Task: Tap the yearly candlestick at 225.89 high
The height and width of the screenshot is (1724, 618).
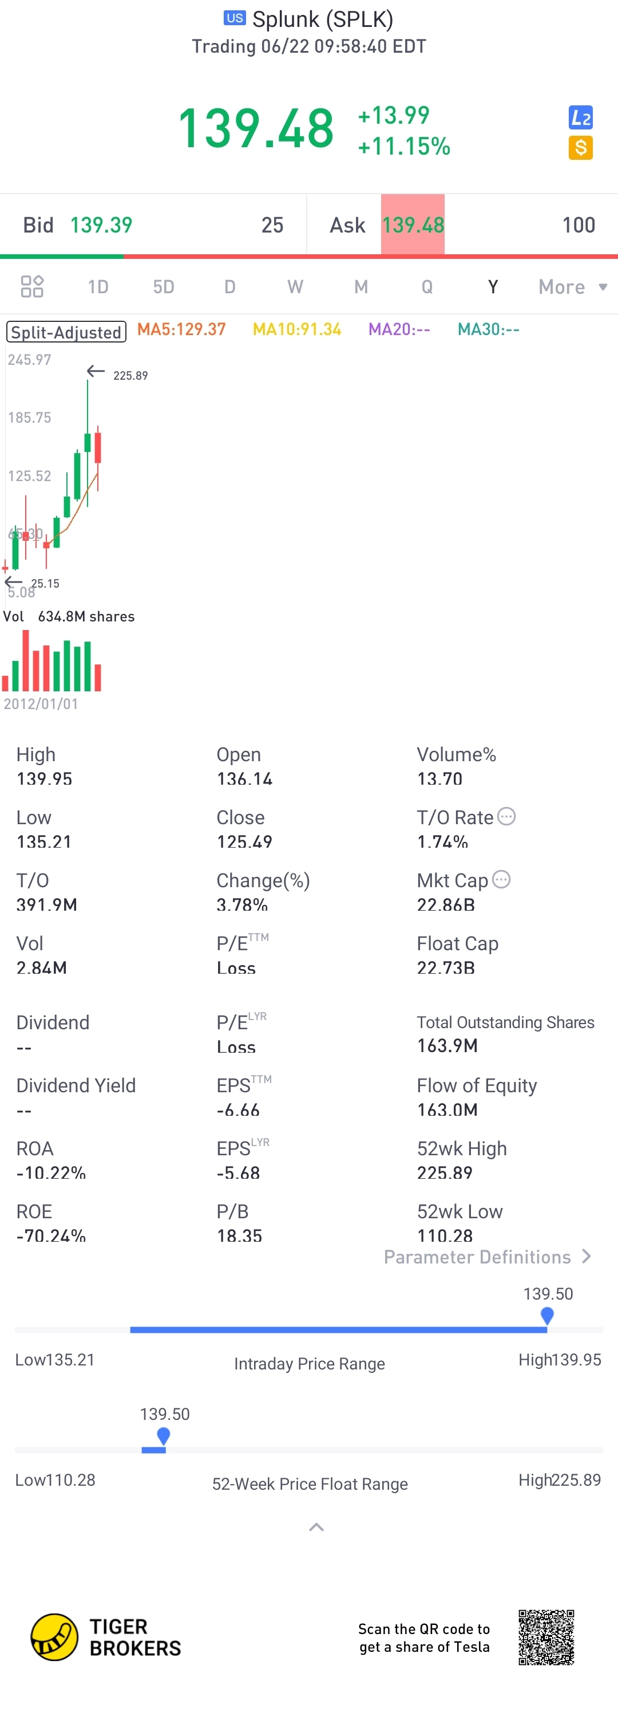Action: tap(88, 442)
